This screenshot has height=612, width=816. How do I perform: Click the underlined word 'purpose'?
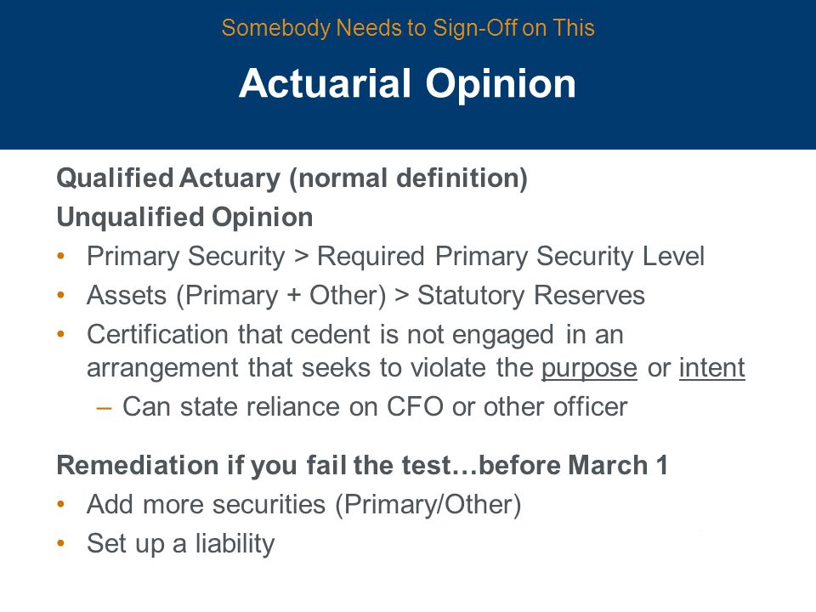point(589,369)
